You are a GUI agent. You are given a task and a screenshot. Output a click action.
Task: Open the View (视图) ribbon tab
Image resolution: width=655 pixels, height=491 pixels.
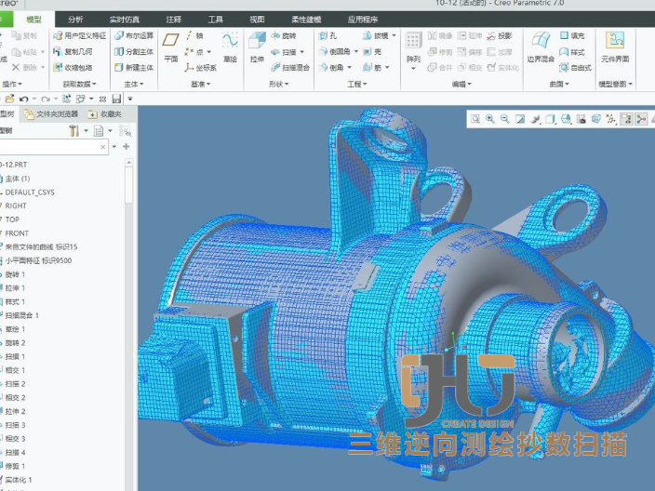coord(257,19)
